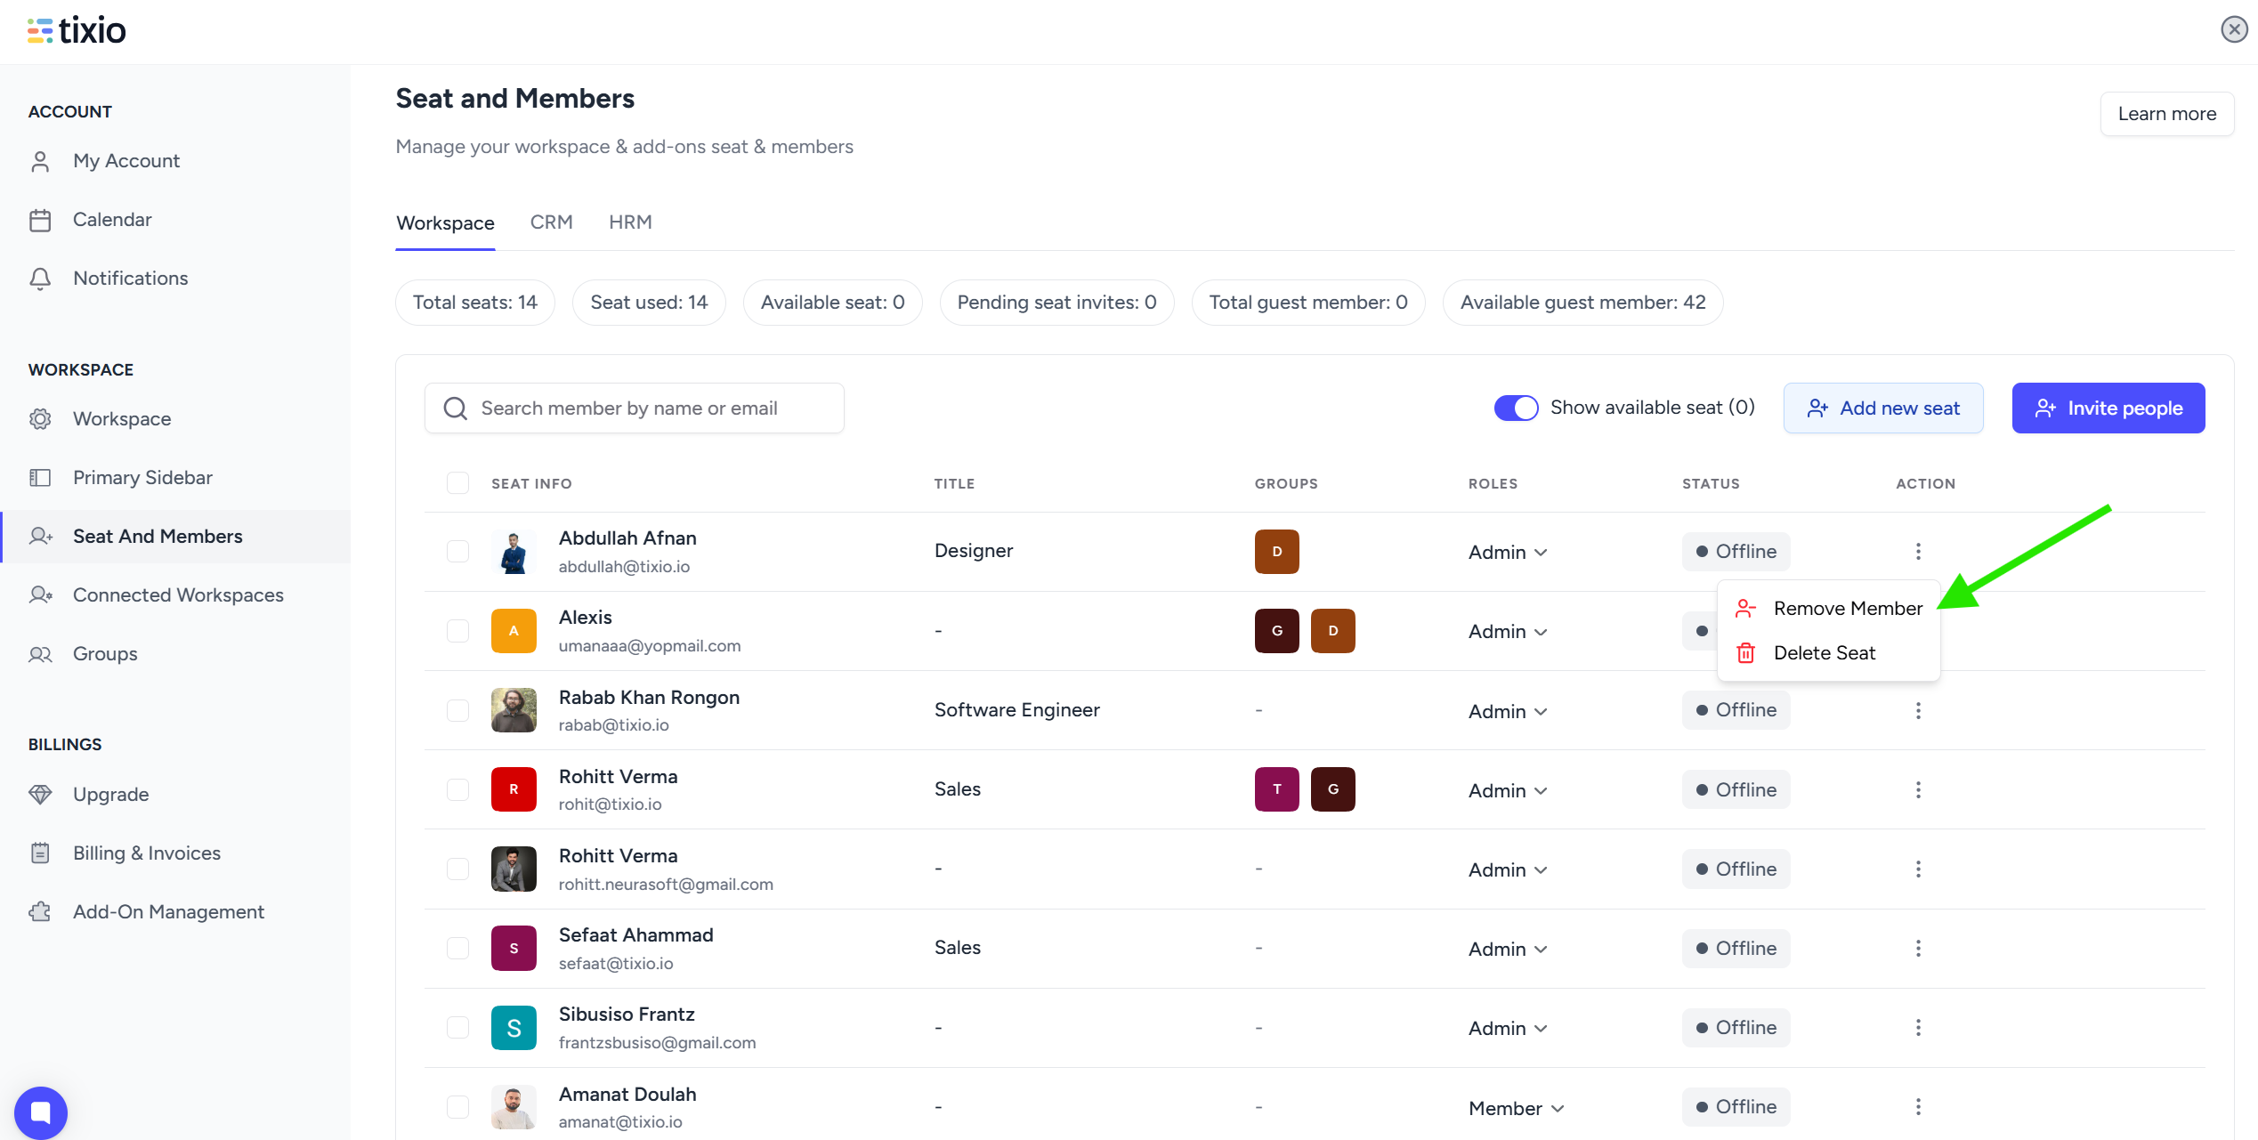The width and height of the screenshot is (2258, 1140).
Task: Click the brown D group badge for Abdullah
Action: point(1276,552)
